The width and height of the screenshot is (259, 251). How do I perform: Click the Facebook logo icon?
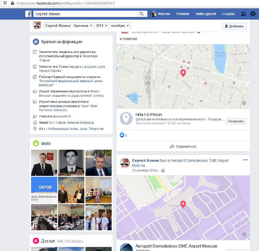click(x=28, y=14)
